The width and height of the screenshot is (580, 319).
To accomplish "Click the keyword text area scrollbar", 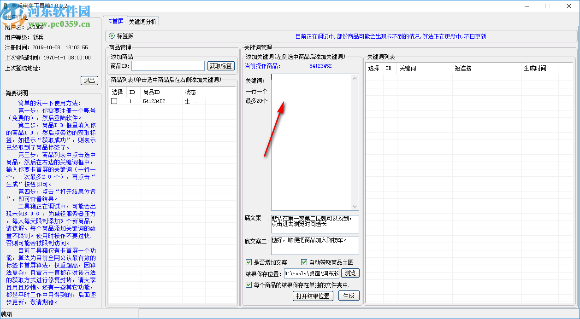I will pyautogui.click(x=355, y=138).
